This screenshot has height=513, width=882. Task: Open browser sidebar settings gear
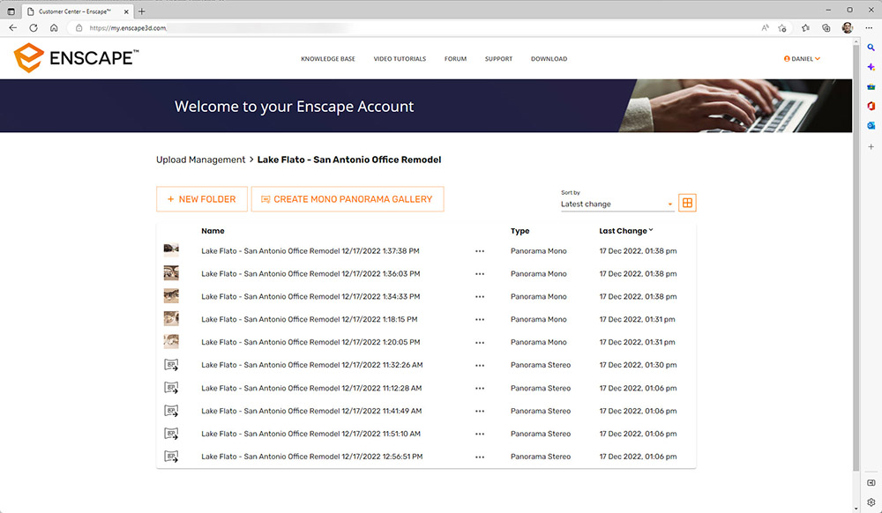(x=871, y=502)
